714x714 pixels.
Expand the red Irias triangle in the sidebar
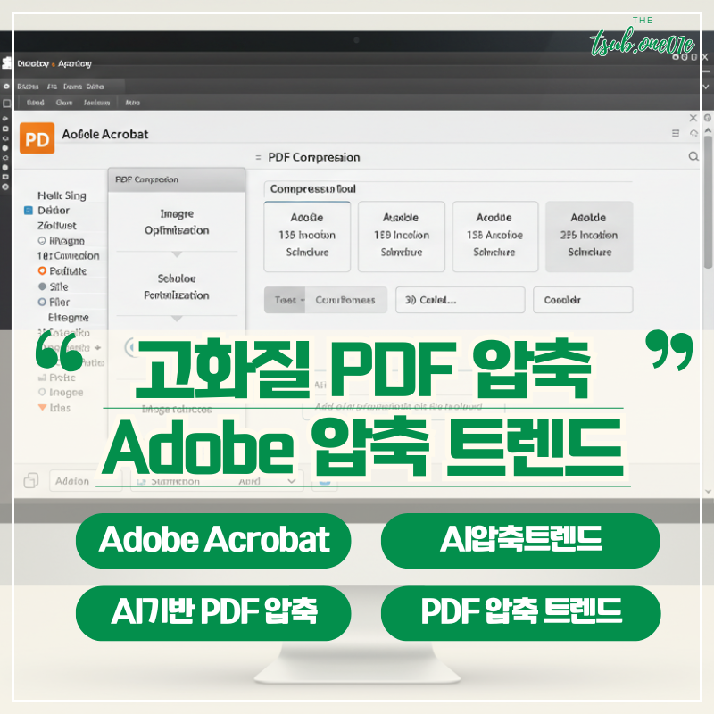40,408
